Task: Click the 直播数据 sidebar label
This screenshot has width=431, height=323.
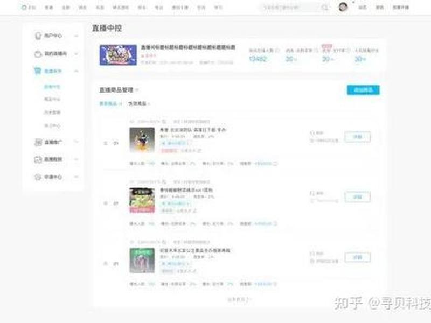Action: pyautogui.click(x=53, y=159)
